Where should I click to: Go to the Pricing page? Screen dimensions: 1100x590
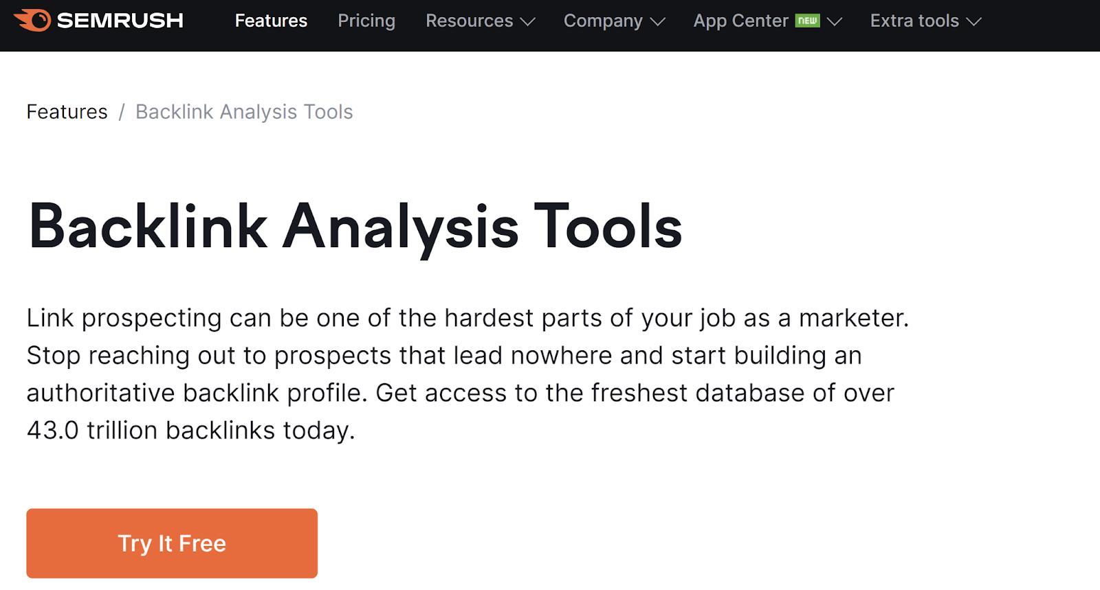coord(366,21)
